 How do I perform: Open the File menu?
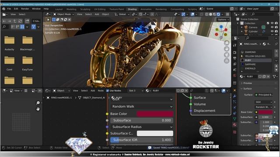pos(9,9)
